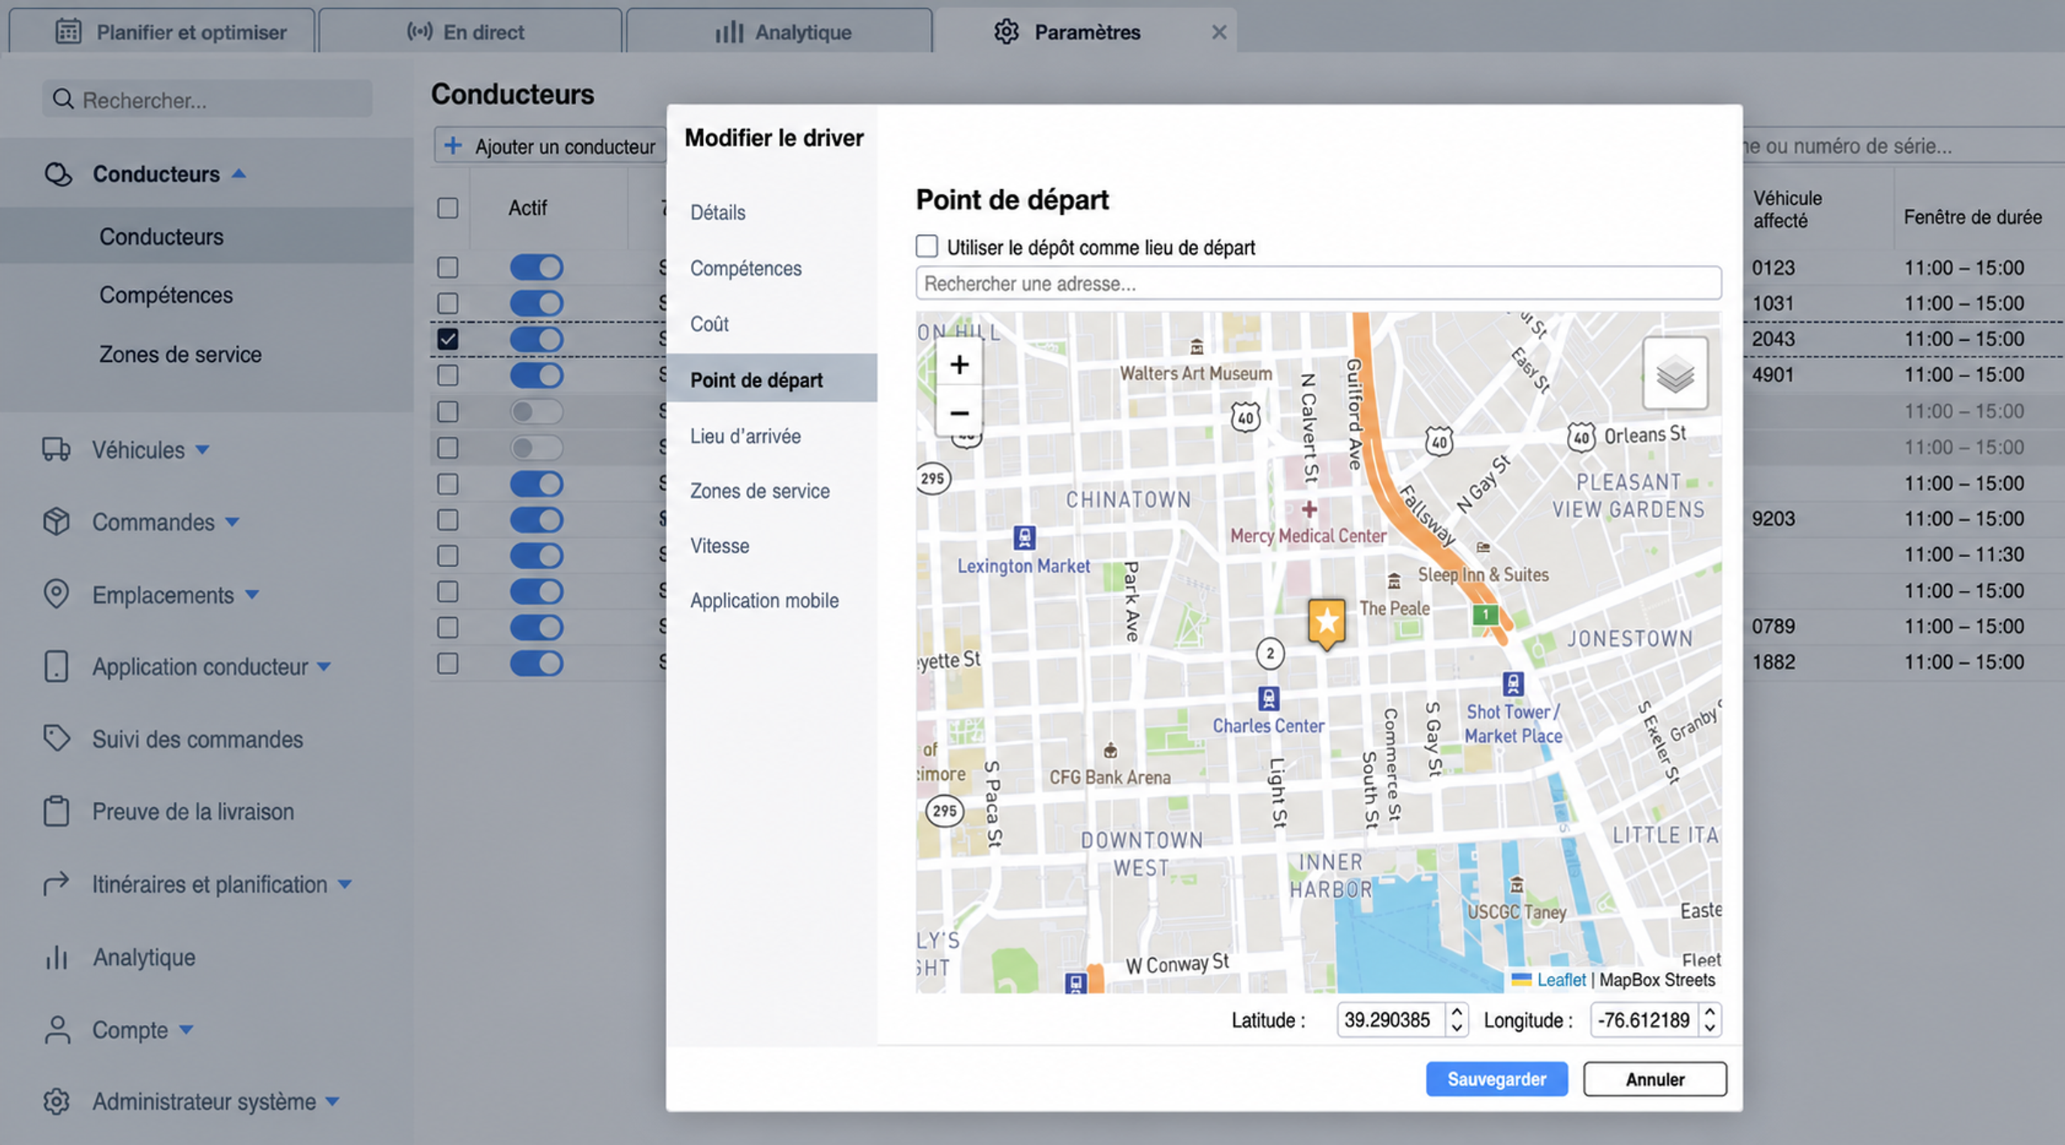Expand the Administrateur système section
This screenshot has height=1145, width=2065.
click(333, 1101)
